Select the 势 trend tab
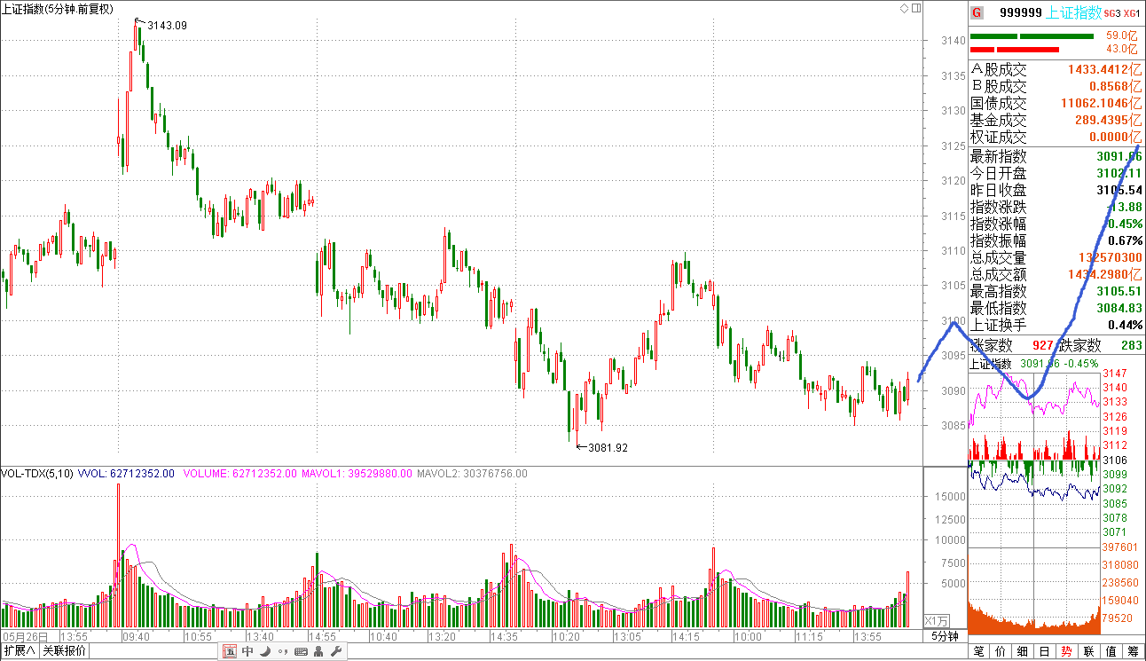The width and height of the screenshot is (1146, 661). tap(1065, 652)
